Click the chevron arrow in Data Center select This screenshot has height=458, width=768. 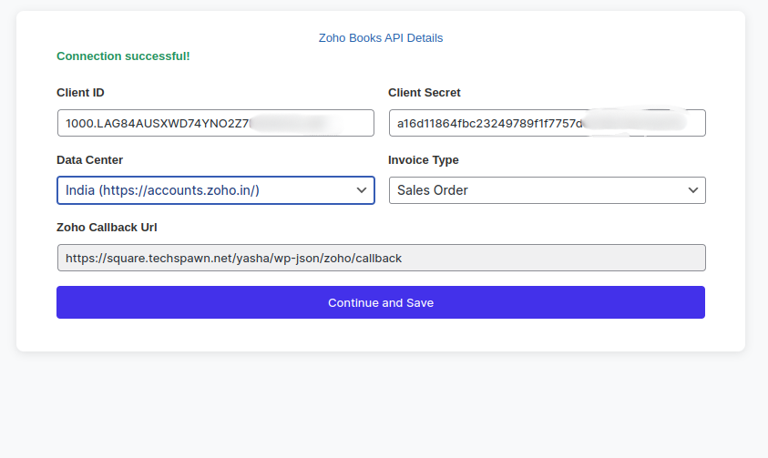pos(361,190)
